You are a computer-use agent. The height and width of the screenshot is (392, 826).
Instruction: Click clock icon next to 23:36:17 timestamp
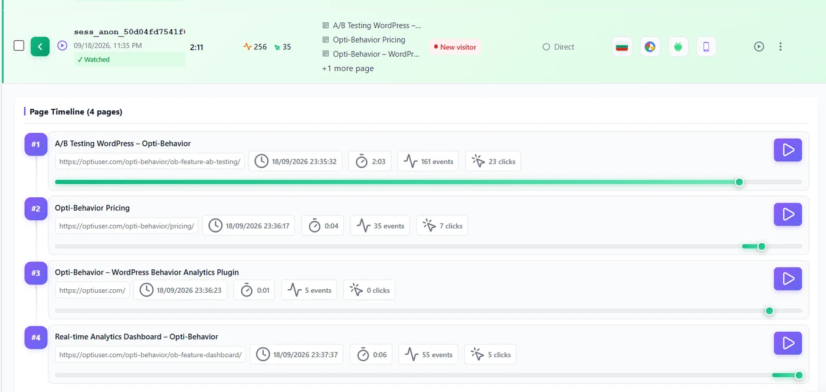point(216,226)
